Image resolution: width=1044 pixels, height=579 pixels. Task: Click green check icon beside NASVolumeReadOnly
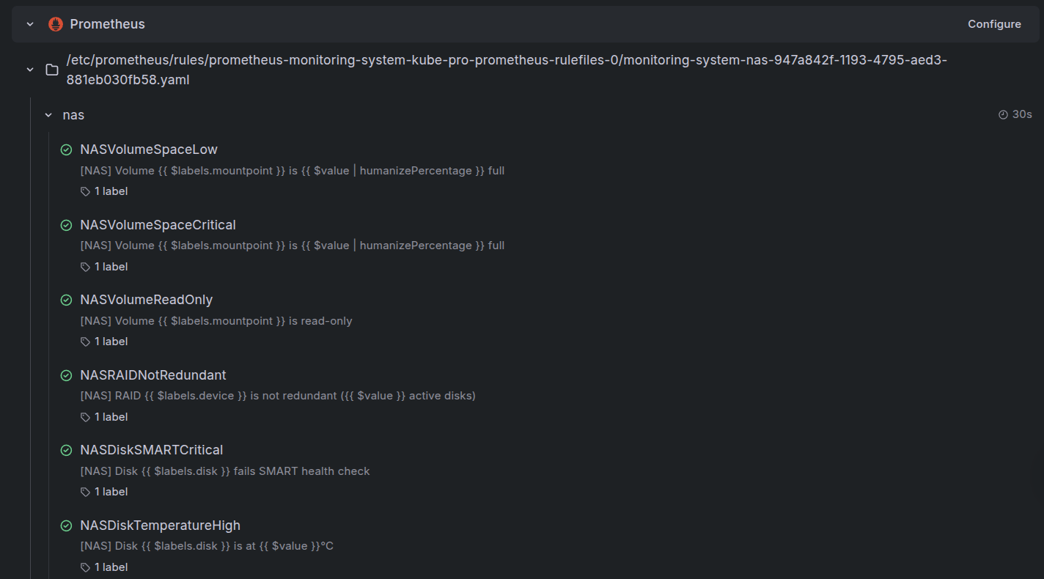click(x=66, y=300)
